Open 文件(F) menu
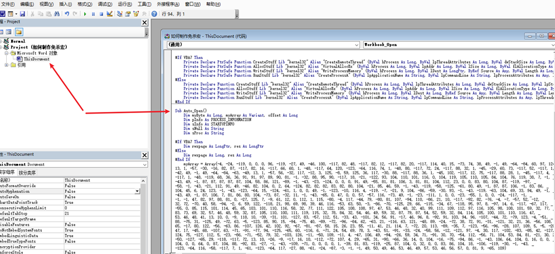The width and height of the screenshot is (555, 254). [8, 4]
